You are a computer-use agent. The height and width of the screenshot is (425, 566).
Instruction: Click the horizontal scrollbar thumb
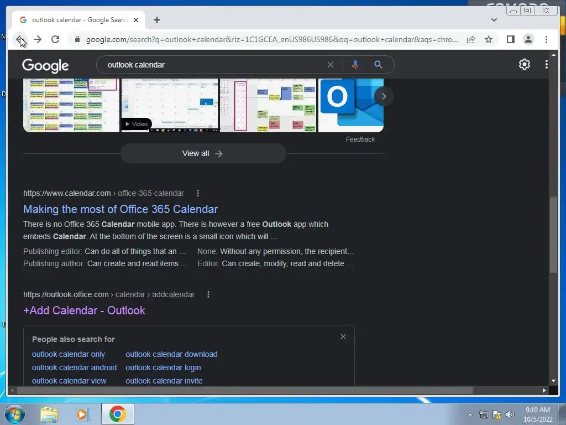[245, 390]
